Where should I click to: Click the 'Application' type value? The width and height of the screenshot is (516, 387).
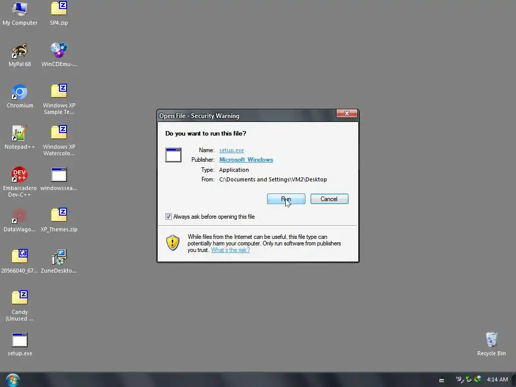(234, 170)
